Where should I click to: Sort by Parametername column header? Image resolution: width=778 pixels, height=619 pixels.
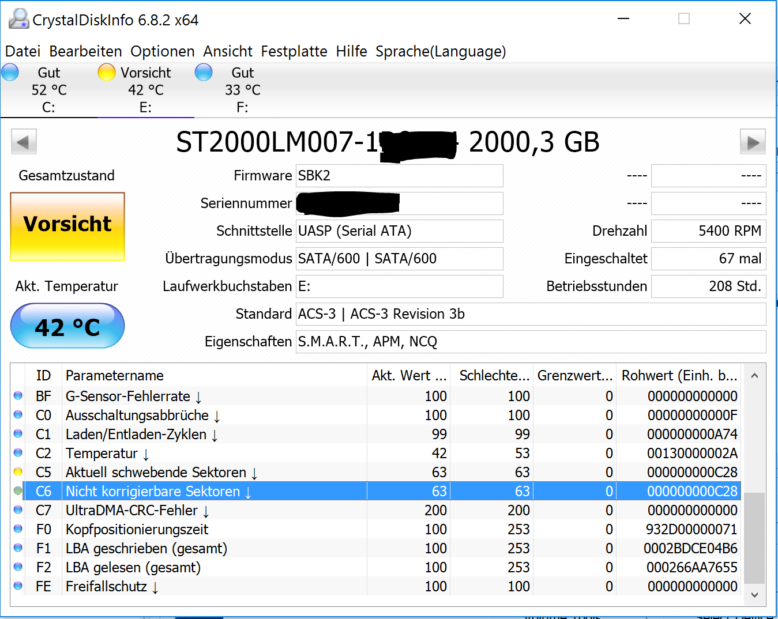pyautogui.click(x=214, y=376)
